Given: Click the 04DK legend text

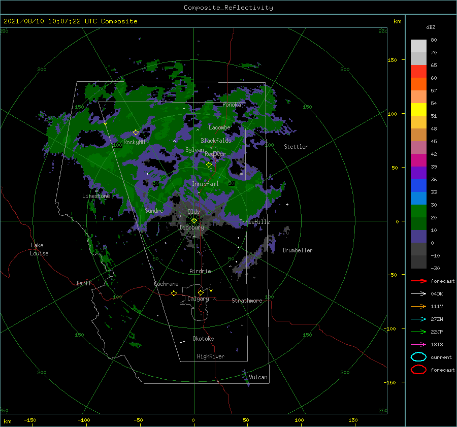Looking at the screenshot, I should [437, 294].
